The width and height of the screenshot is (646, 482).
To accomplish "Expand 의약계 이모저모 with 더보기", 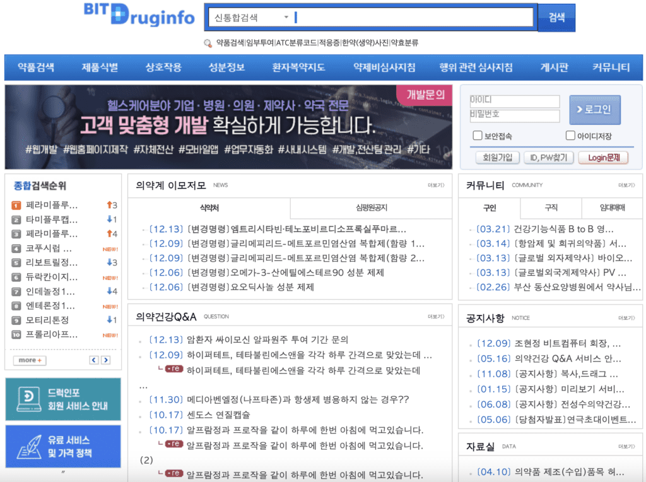I will (436, 185).
